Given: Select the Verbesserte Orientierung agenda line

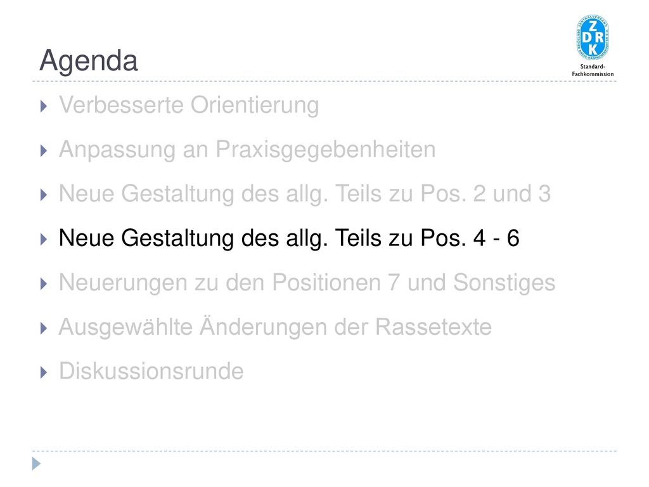Looking at the screenshot, I should pos(189,105).
